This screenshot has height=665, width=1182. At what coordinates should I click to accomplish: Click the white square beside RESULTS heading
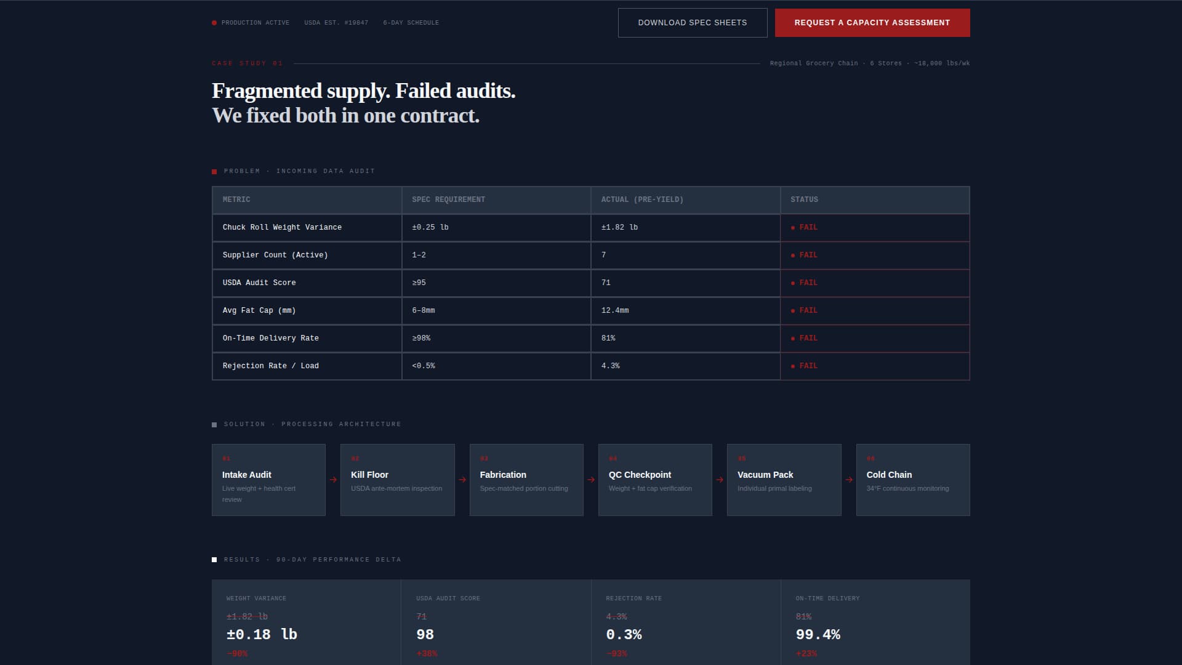214,559
